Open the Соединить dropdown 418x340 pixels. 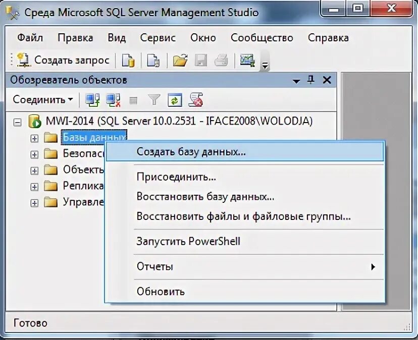pyautogui.click(x=43, y=100)
